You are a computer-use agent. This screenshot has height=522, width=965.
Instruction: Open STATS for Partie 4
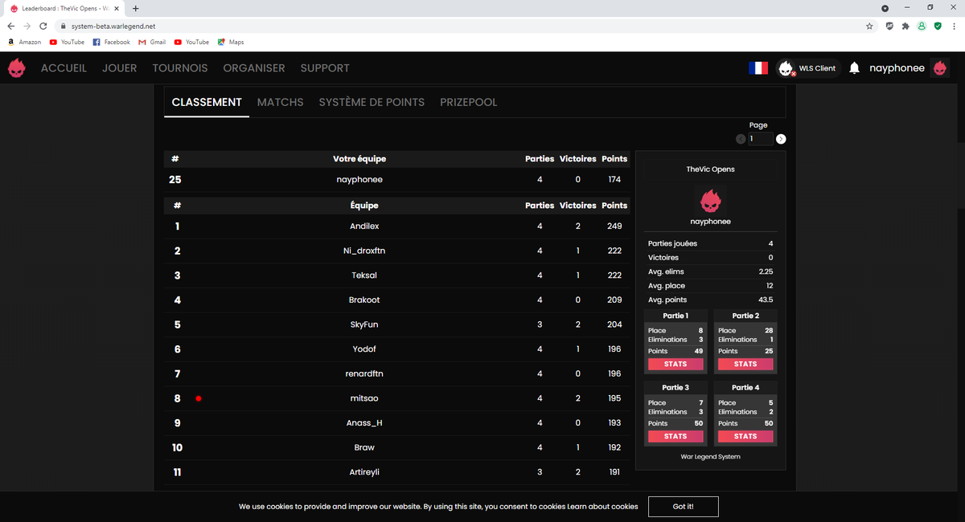[x=745, y=436]
